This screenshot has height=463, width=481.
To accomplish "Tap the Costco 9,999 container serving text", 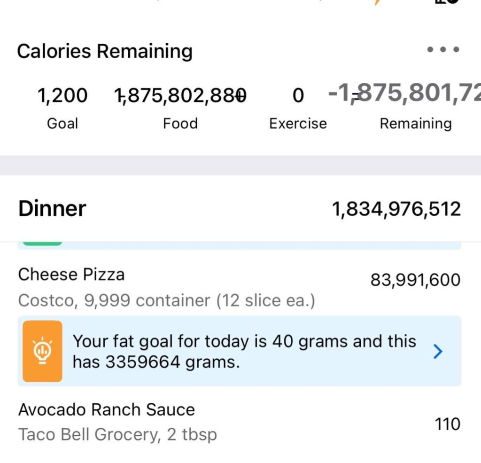I will click(x=166, y=300).
